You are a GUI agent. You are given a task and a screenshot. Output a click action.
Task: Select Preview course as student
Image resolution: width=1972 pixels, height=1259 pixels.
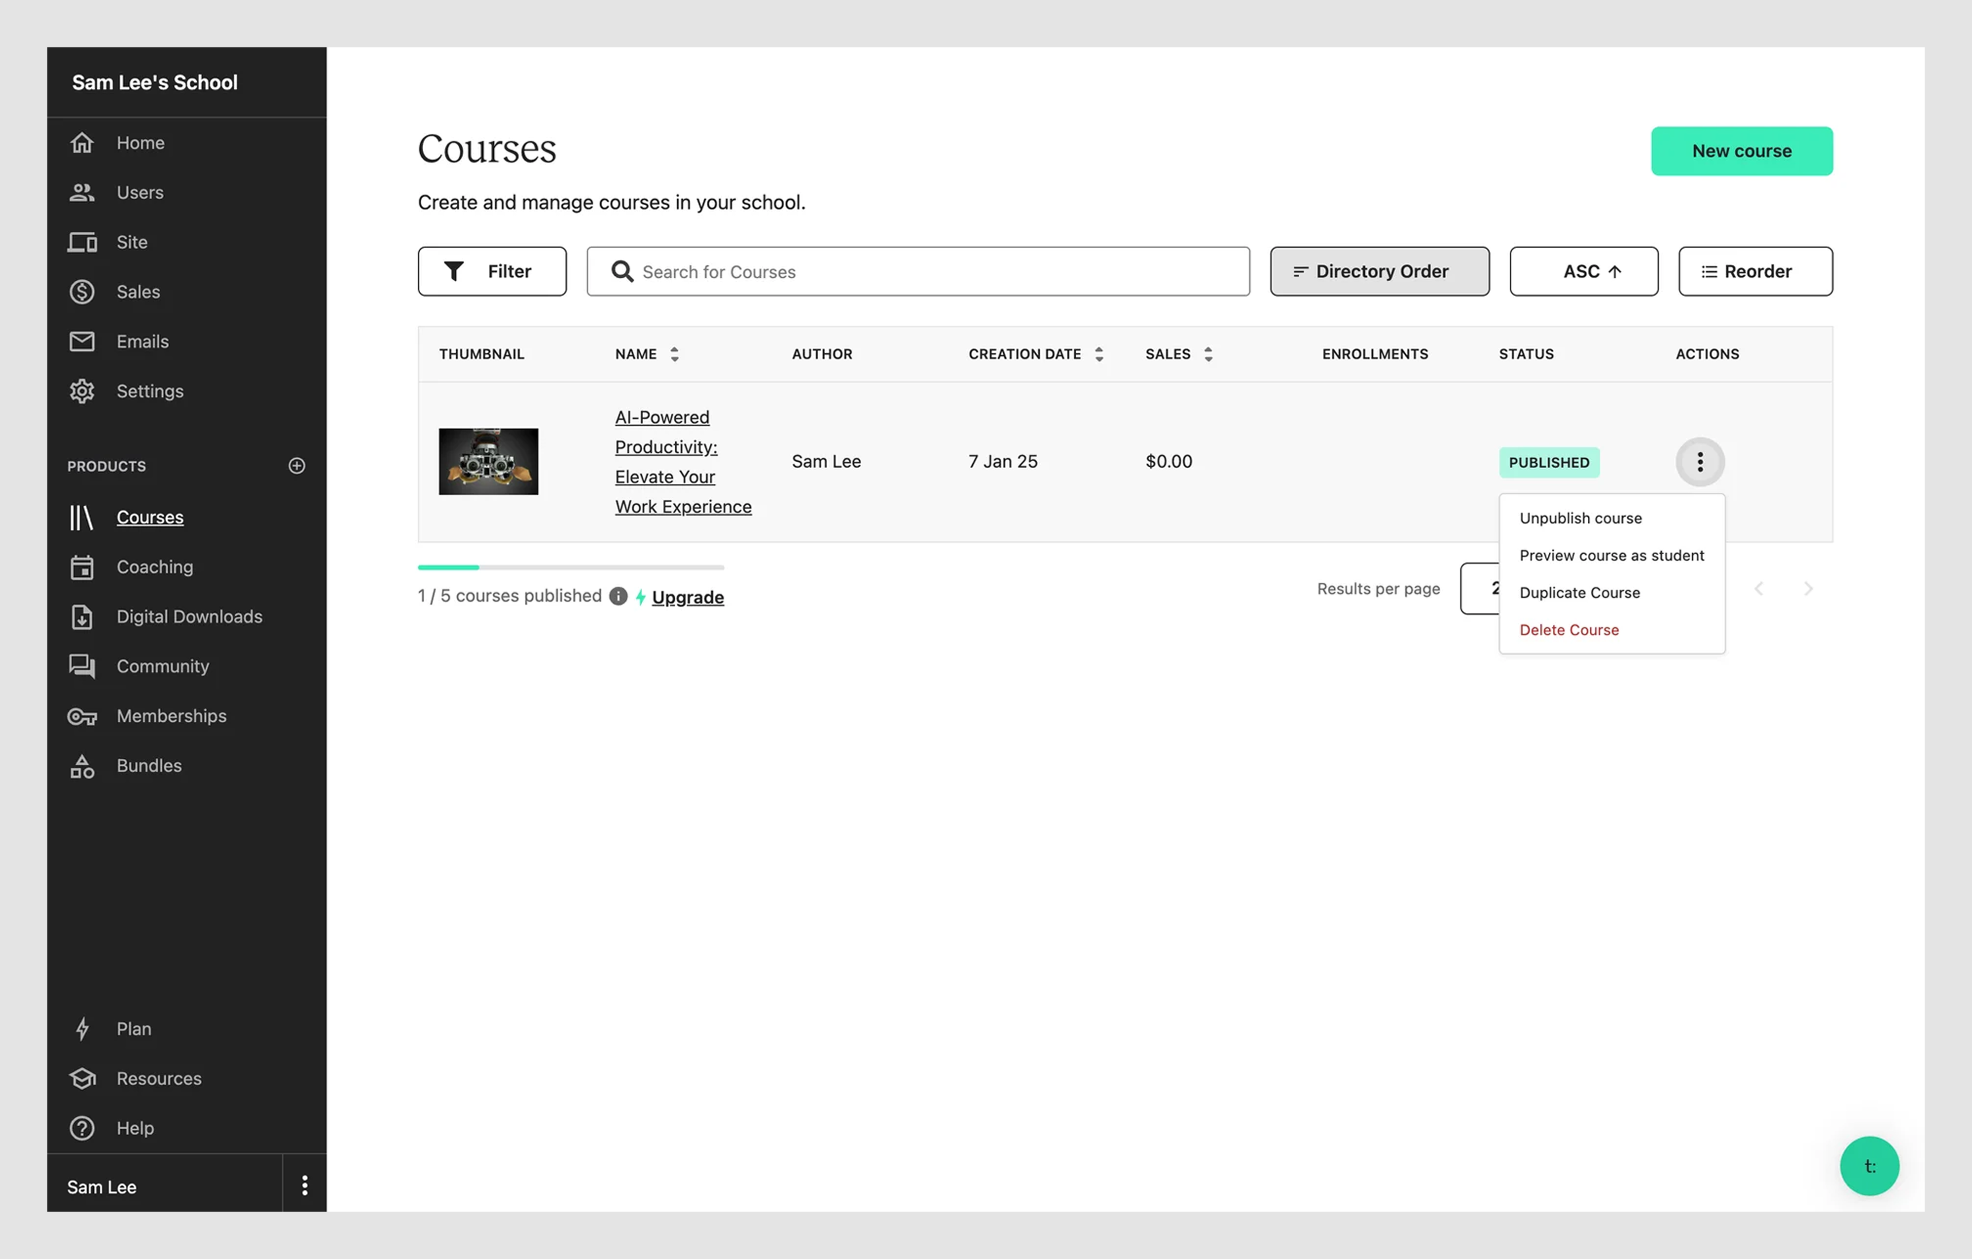coord(1611,556)
